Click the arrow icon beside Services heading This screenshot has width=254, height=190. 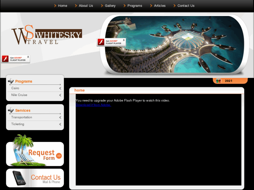11,110
